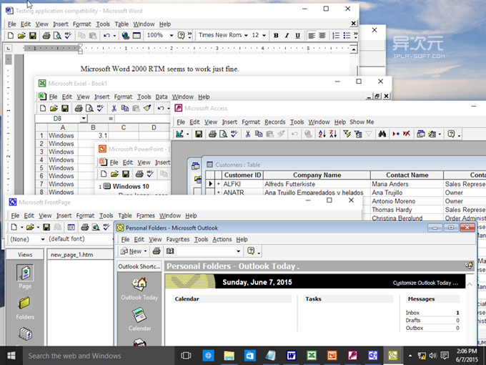Open Word's Format menu
This screenshot has width=486, height=365.
coord(81,24)
